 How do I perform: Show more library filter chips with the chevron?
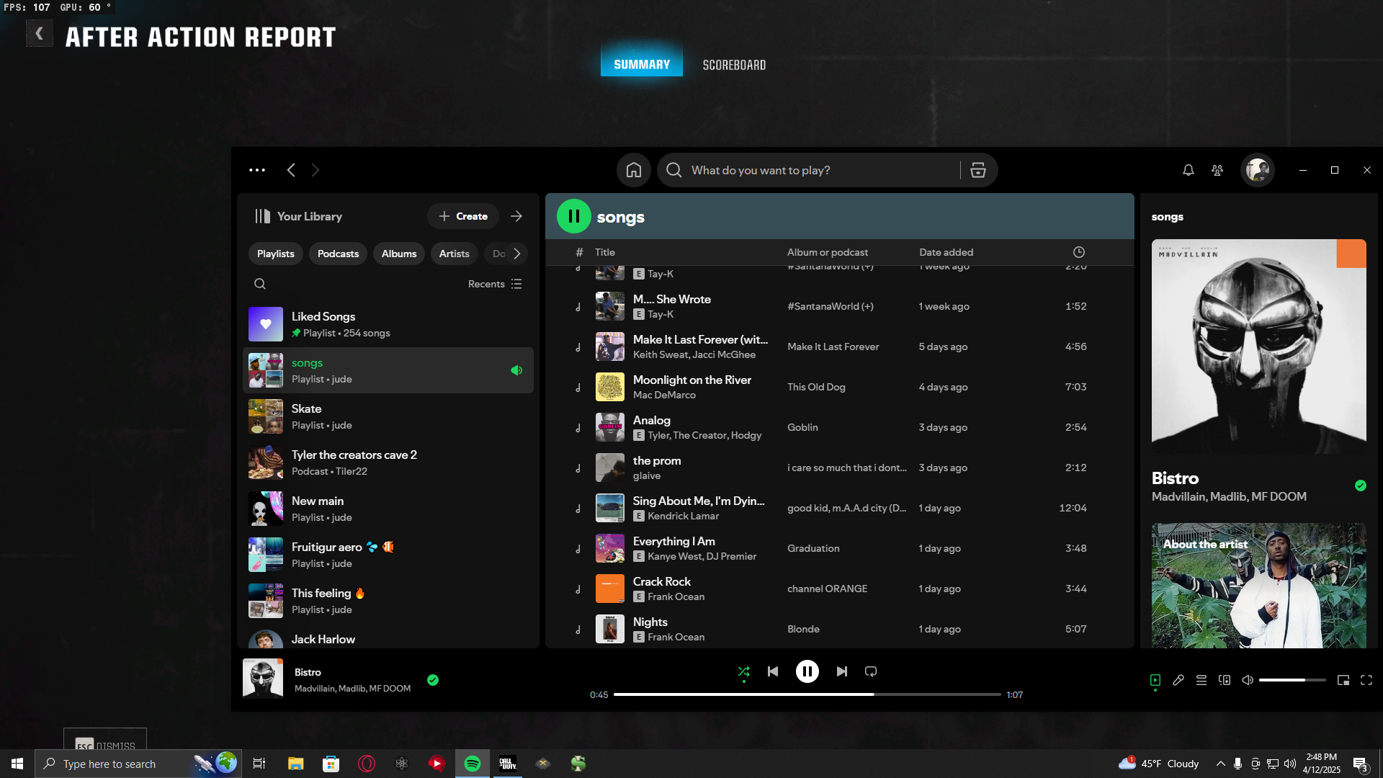pyautogui.click(x=516, y=254)
